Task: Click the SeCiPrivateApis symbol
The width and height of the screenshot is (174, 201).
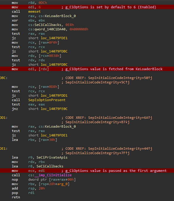Action: pos(52,157)
